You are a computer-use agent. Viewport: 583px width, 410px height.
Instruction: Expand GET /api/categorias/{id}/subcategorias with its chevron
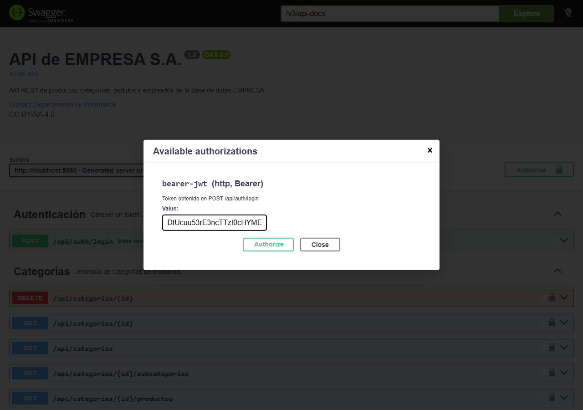[564, 373]
